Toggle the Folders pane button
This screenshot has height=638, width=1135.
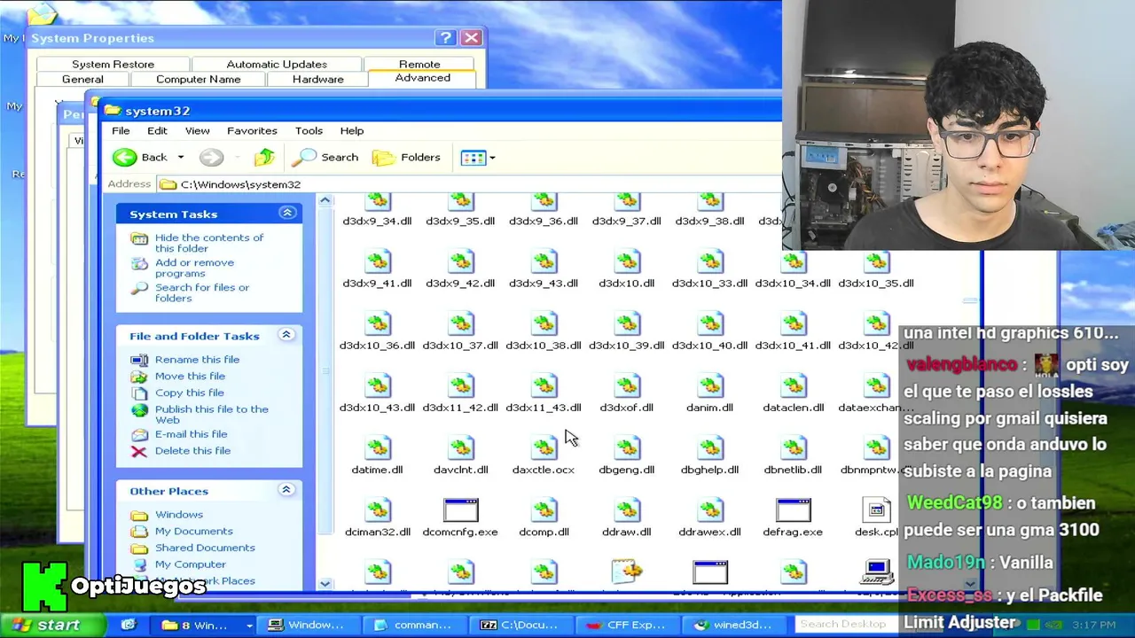click(407, 158)
